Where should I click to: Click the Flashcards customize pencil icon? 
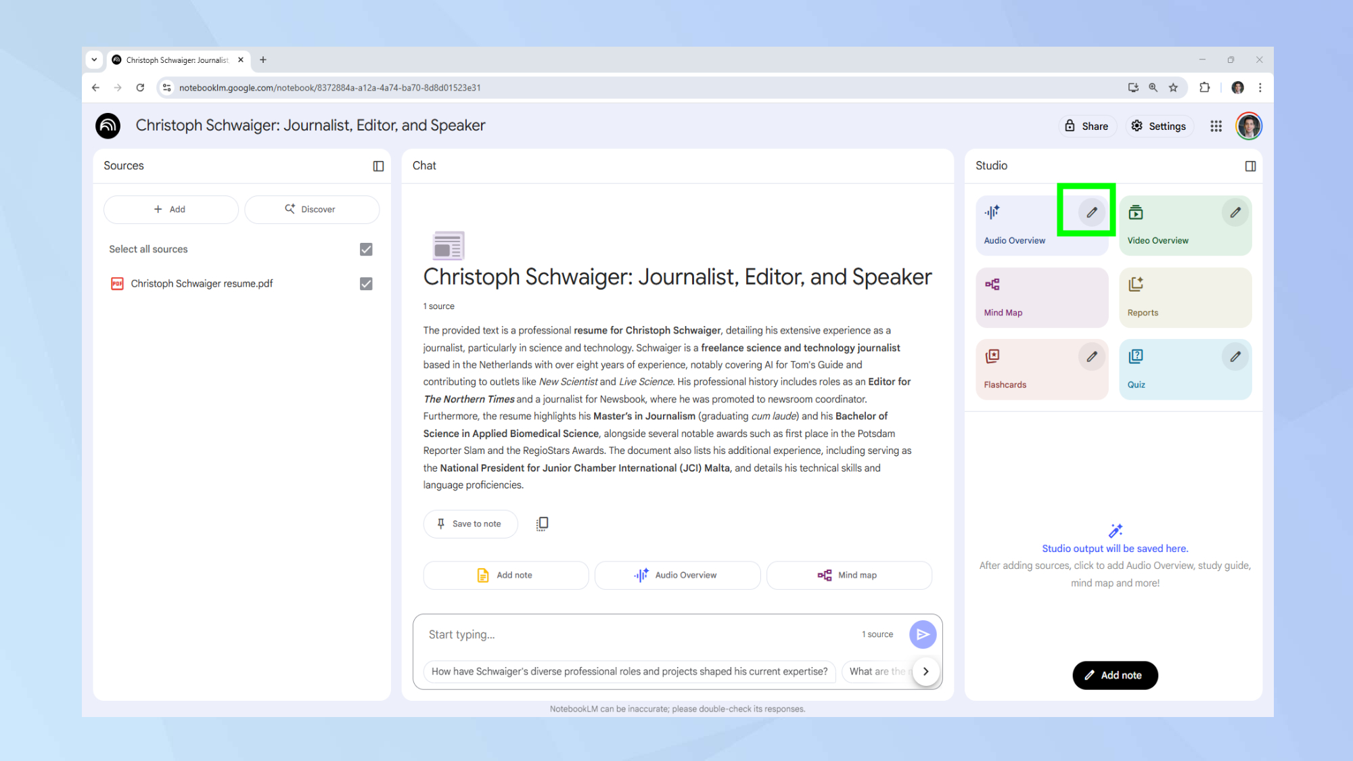tap(1091, 356)
